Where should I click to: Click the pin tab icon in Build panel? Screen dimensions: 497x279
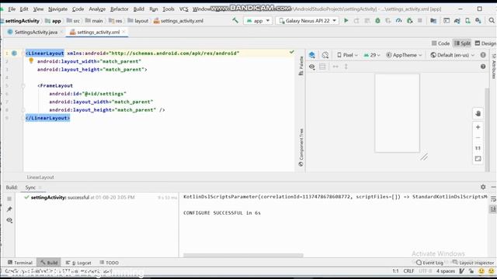(9, 209)
